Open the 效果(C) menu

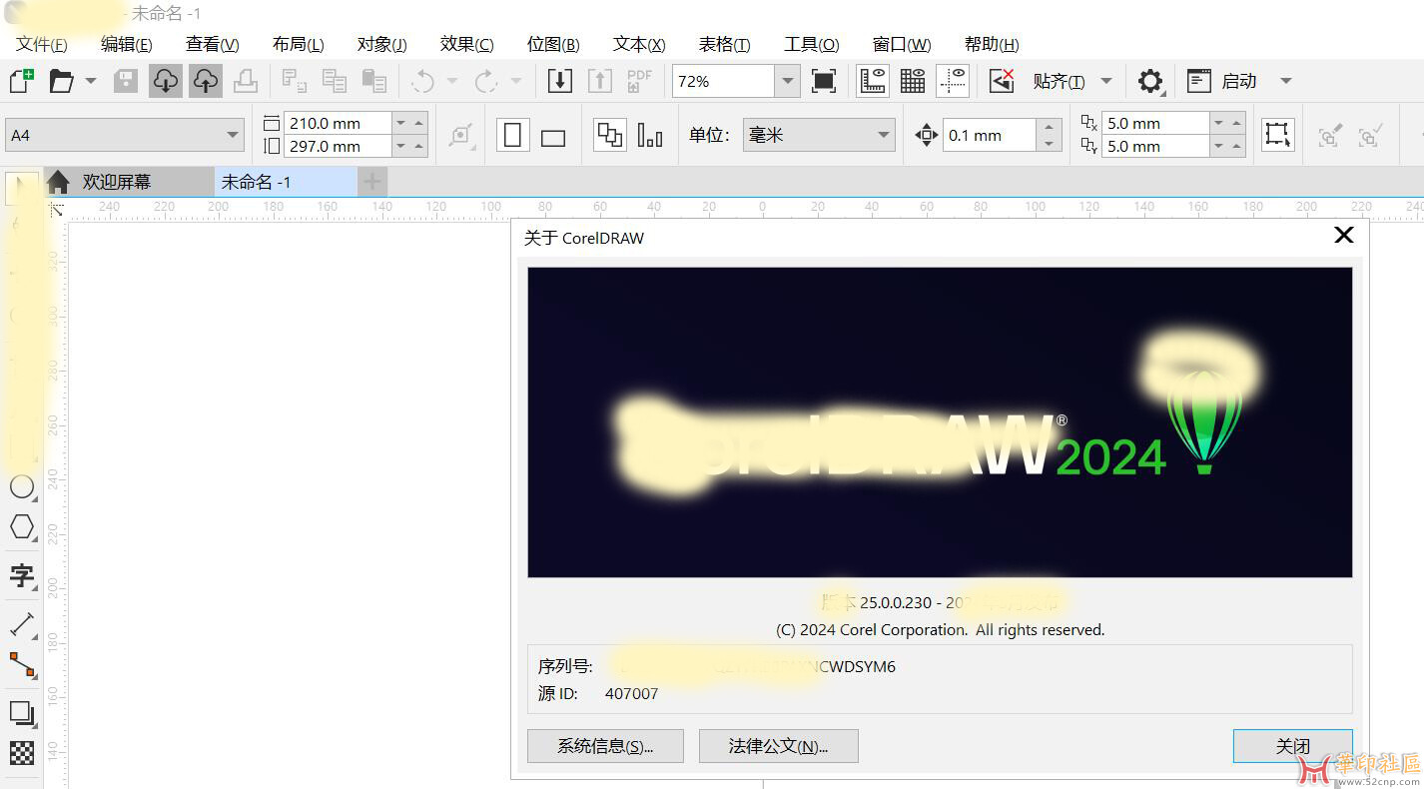[467, 44]
